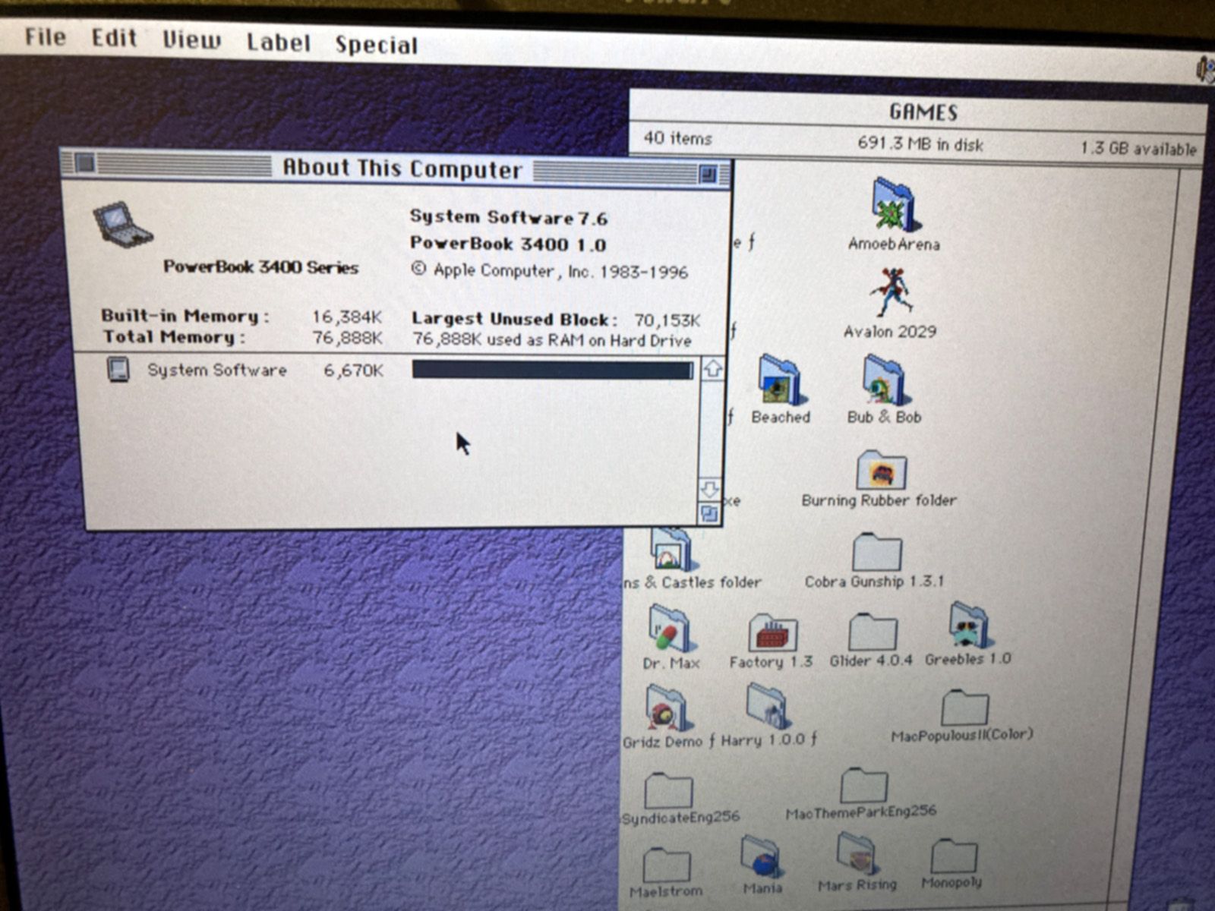Select the Dr. Max folder icon

(669, 629)
